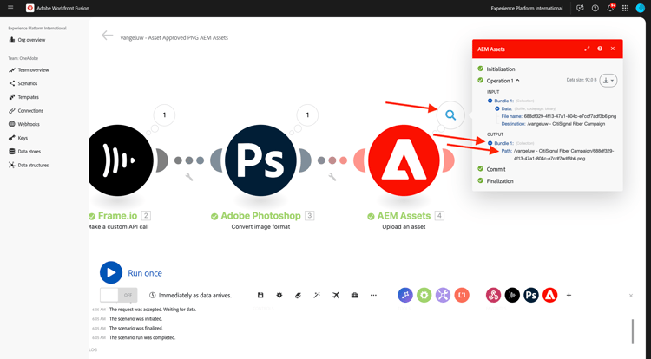Click the Save scenario disk icon
The image size is (651, 359).
pyautogui.click(x=260, y=295)
